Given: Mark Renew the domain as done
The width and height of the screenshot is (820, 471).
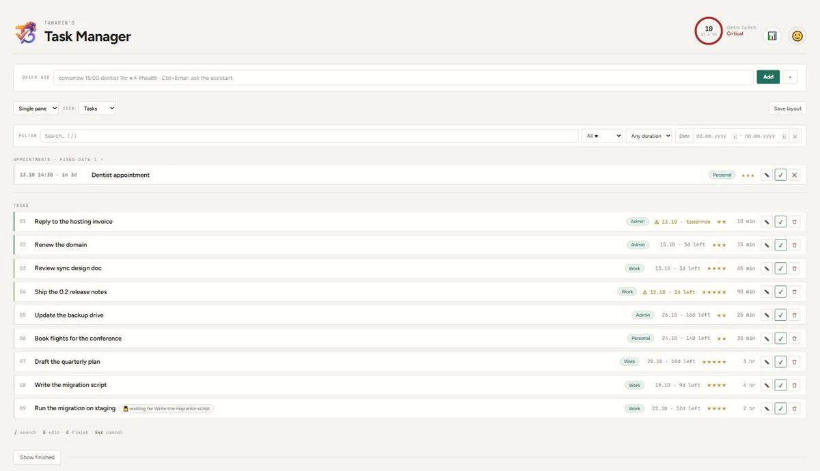Looking at the screenshot, I should [780, 245].
